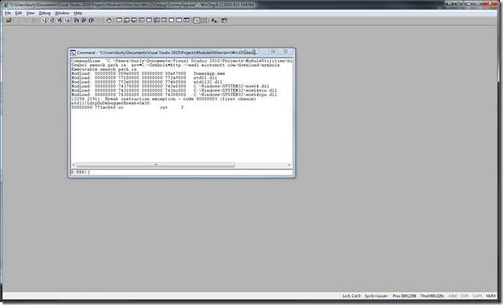Click Ln 0, Col 0 in status bar

coord(351,296)
